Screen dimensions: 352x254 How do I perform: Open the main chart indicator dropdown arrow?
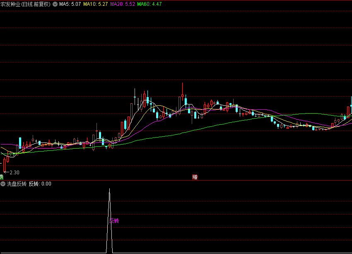tap(55, 4)
